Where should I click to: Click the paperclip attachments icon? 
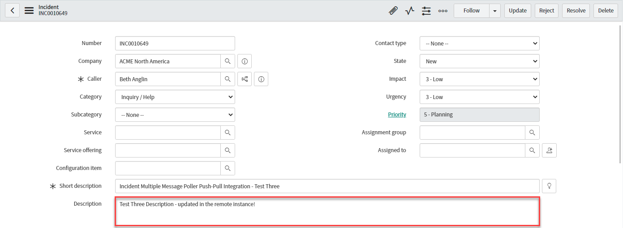click(x=393, y=11)
